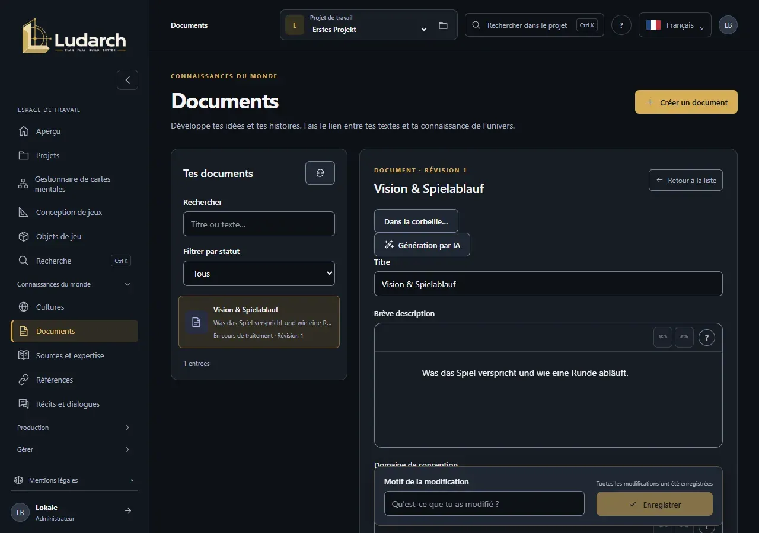
Task: Click the Cultures globe icon
Action: (x=24, y=307)
